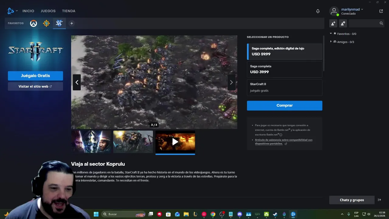Open Outlook from the taskbar
Screen dimensions: 389x219
point(177,214)
